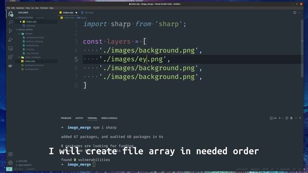This screenshot has height=173, width=308.
Task: Select the Terminal panel tab
Action: [92, 118]
